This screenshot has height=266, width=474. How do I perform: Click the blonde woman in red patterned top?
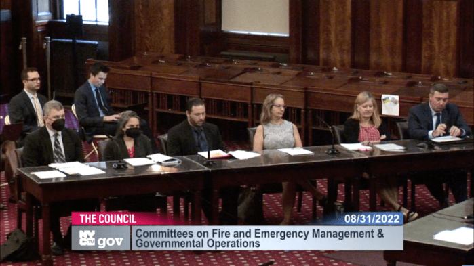click(366, 120)
